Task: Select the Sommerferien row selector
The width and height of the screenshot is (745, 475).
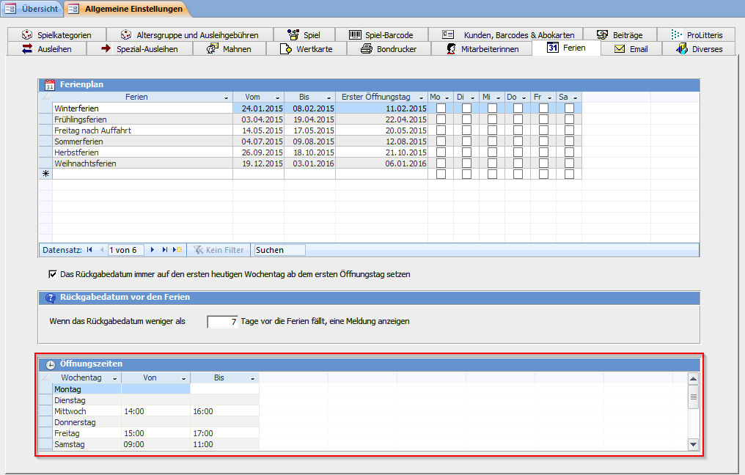Action: (x=45, y=141)
